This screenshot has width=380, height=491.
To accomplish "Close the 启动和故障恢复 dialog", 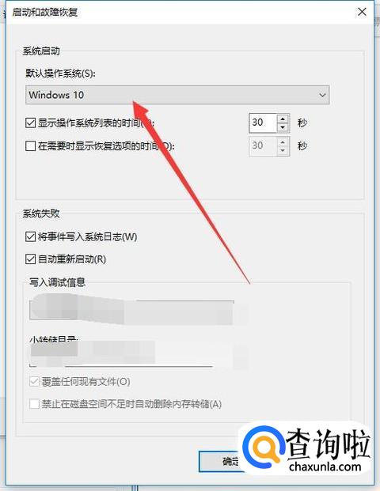I will (x=362, y=12).
